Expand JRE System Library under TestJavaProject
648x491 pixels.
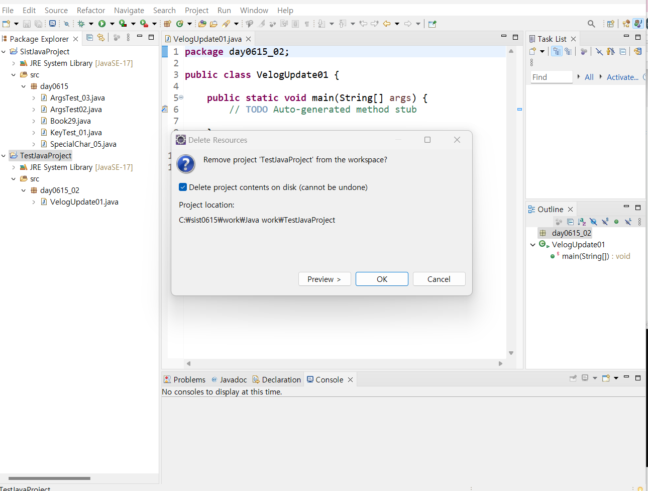click(14, 167)
